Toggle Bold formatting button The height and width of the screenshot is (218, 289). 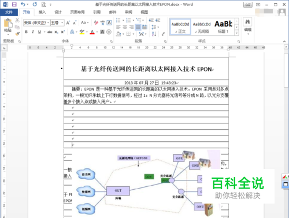click(27, 32)
